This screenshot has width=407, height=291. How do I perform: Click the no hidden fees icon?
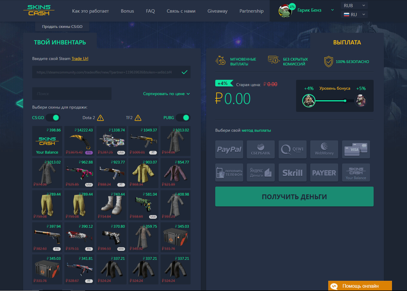274,60
